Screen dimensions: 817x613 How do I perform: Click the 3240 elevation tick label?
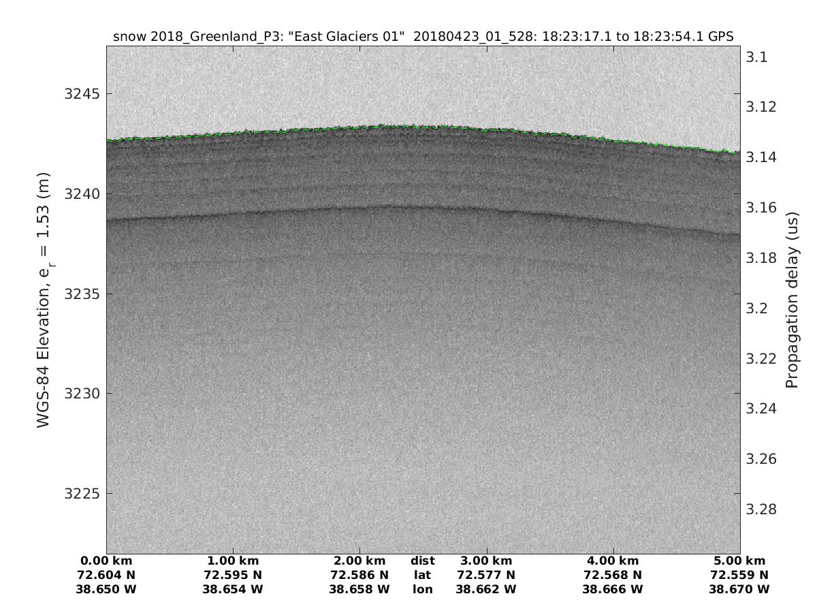tap(80, 194)
